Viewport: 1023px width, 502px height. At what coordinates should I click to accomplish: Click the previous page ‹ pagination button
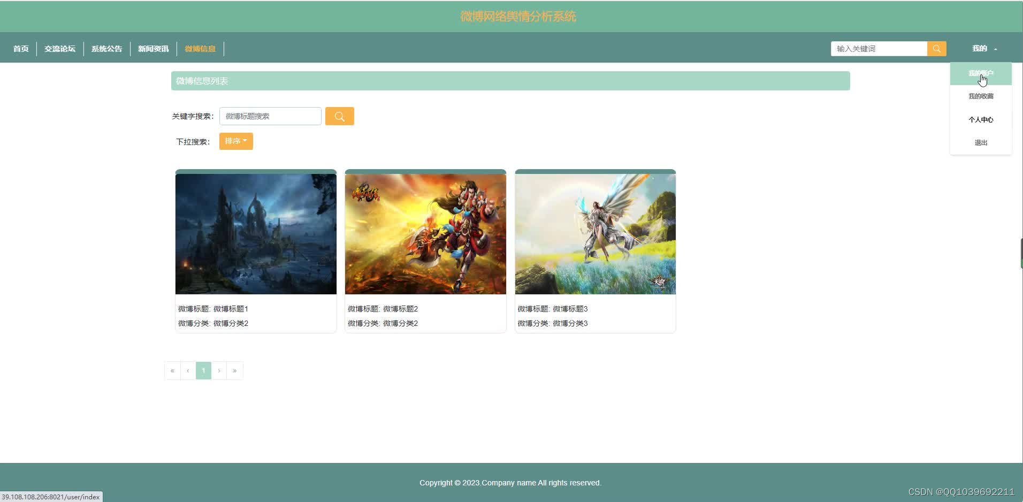[188, 371]
